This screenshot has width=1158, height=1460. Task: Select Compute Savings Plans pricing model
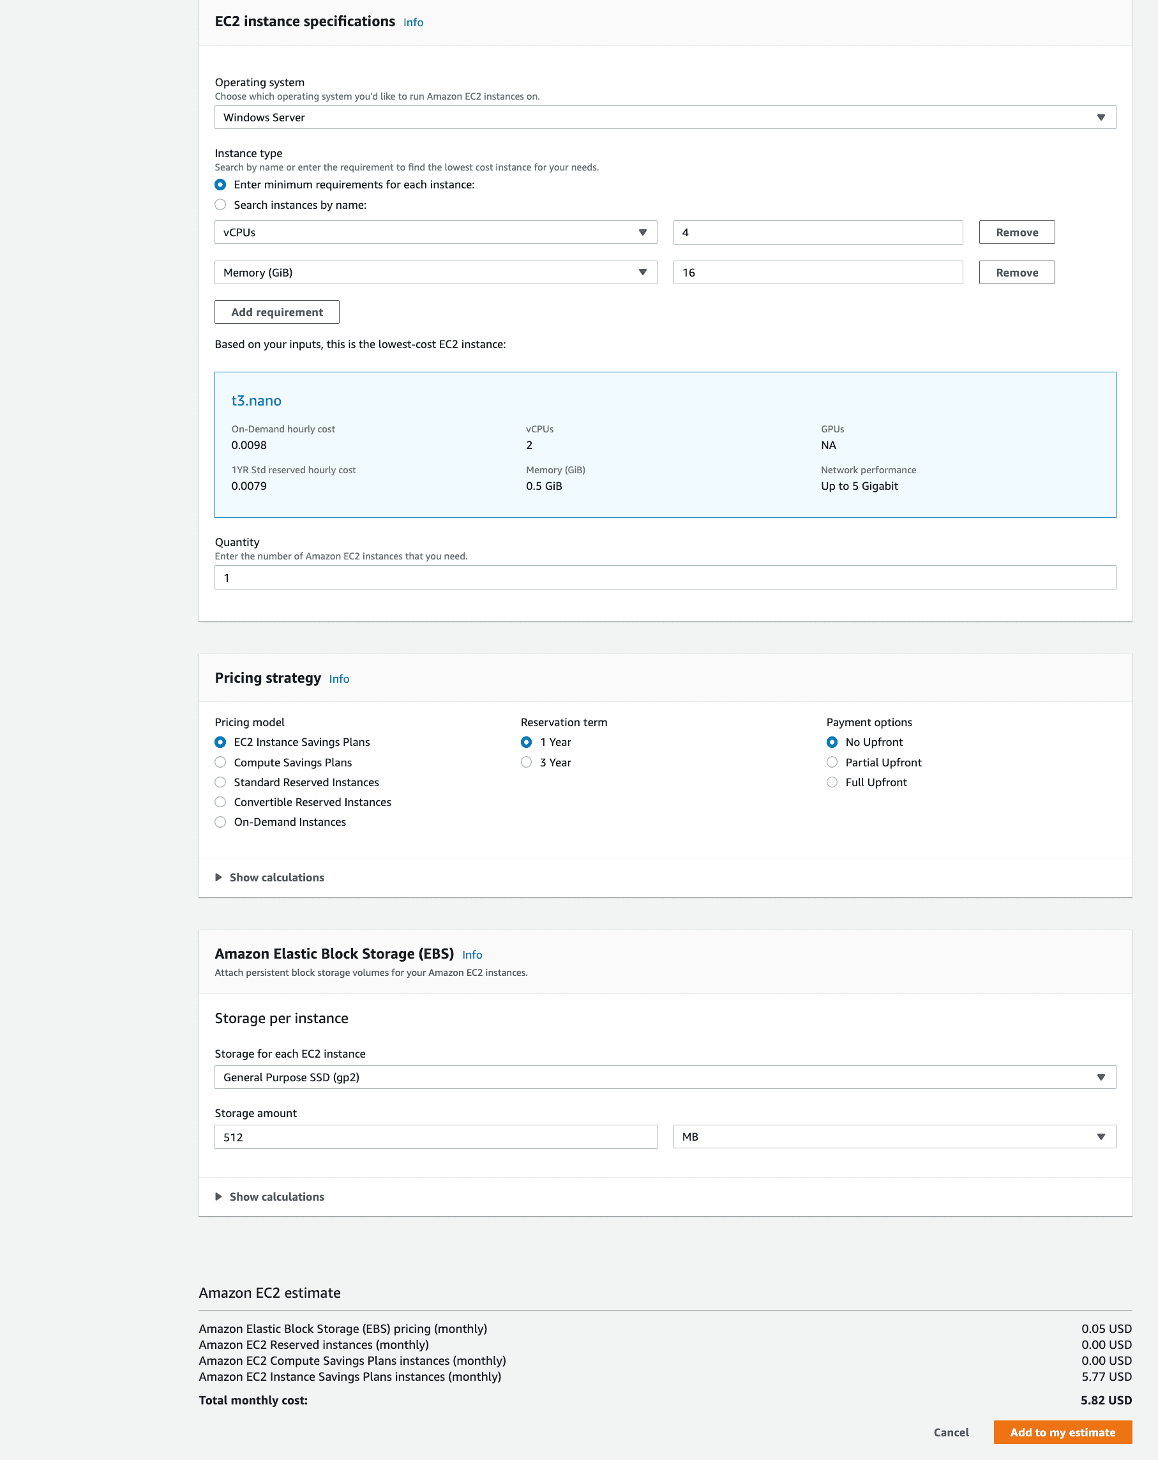[x=220, y=762]
